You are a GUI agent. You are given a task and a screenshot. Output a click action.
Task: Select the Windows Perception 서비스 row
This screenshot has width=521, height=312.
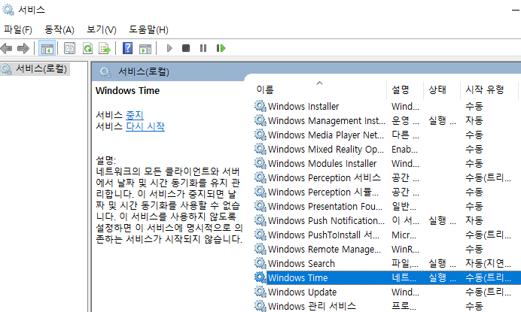(x=388, y=178)
